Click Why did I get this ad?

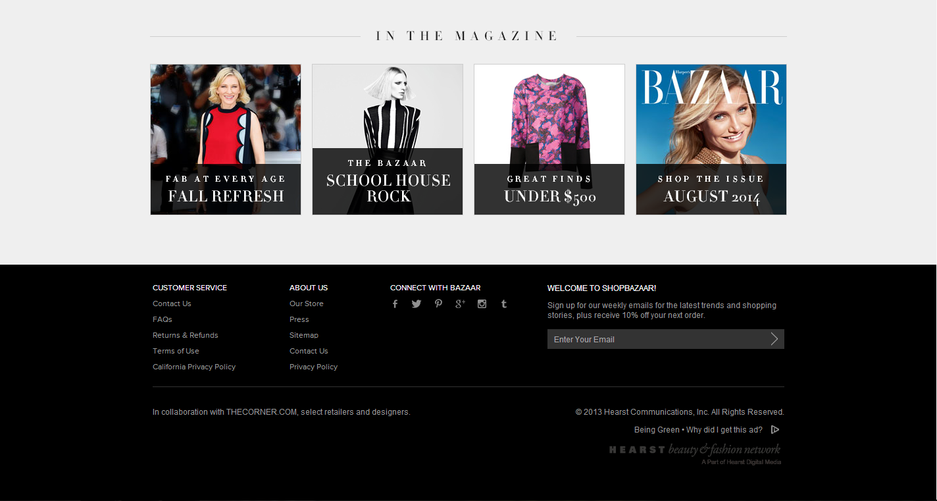point(724,430)
